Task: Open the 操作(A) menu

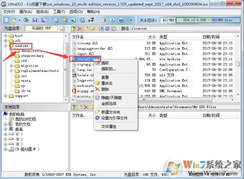Action: point(26,12)
